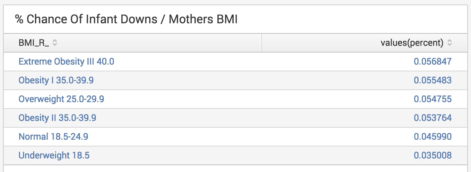471x172 pixels.
Task: Click the BMI_R_ column header
Action: coord(133,43)
